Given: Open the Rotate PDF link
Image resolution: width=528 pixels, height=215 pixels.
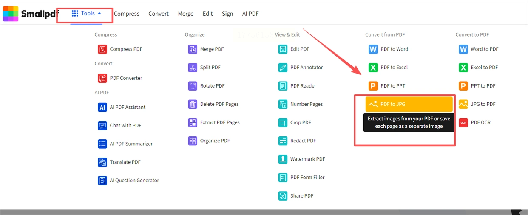Looking at the screenshot, I should click(213, 86).
